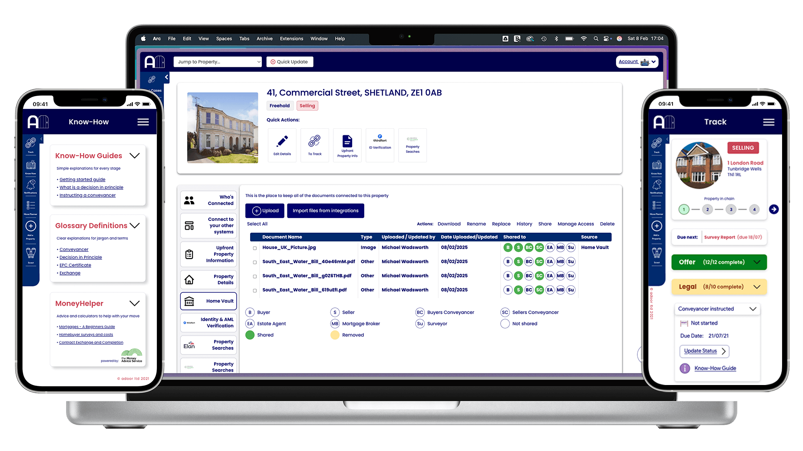
Task: Open the left phone's hamburger menu
Action: tap(143, 122)
